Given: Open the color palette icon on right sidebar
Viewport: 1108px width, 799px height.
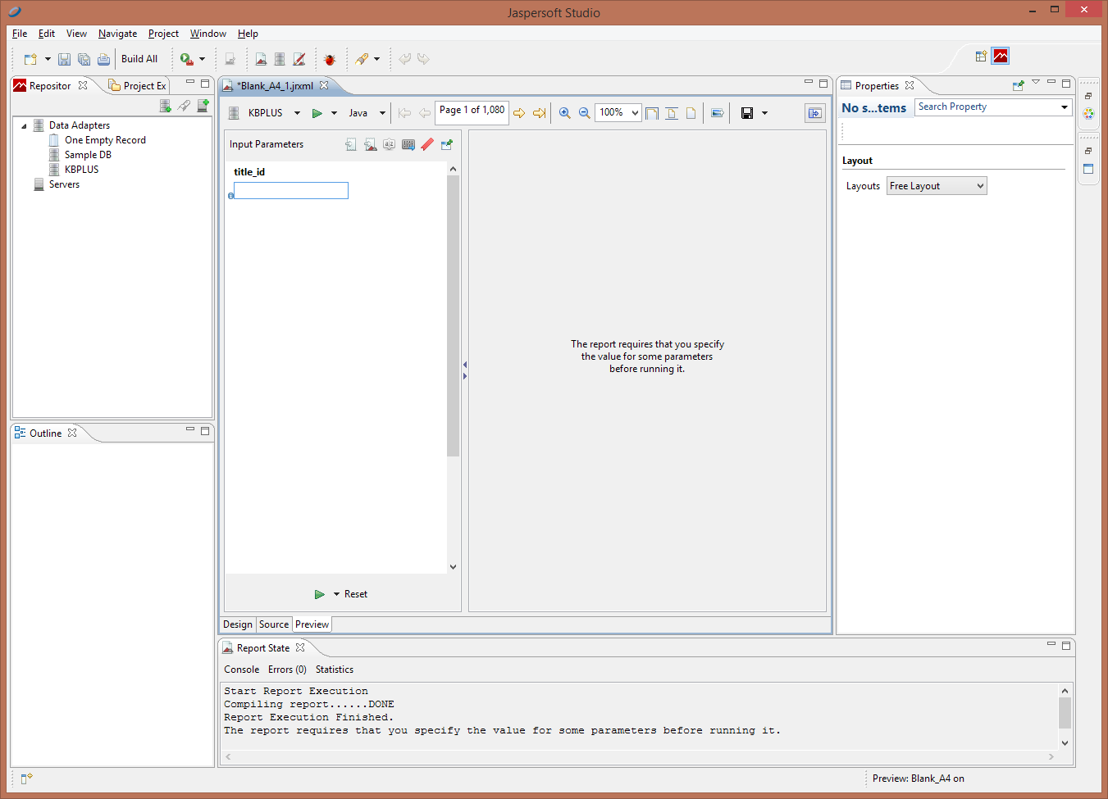Looking at the screenshot, I should click(1088, 114).
